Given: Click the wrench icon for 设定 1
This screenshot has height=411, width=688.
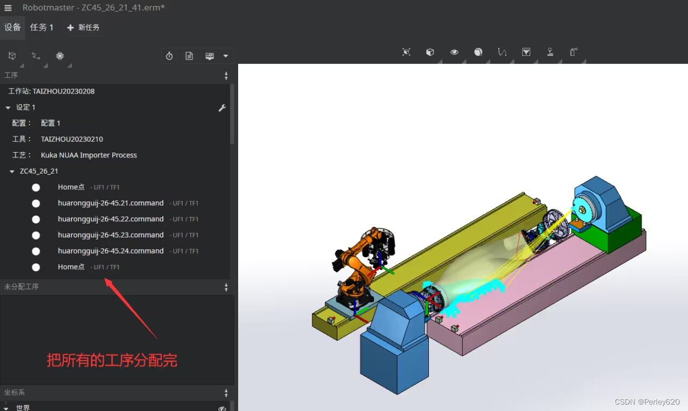Looking at the screenshot, I should pos(222,108).
